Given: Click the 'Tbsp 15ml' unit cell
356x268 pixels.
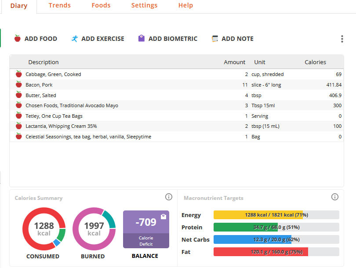Looking at the screenshot, I should pos(263,105).
